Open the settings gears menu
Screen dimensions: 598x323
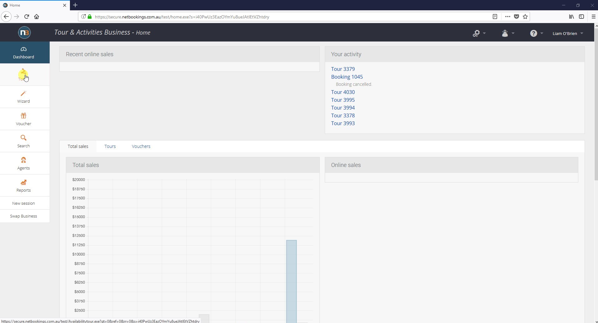pyautogui.click(x=479, y=33)
